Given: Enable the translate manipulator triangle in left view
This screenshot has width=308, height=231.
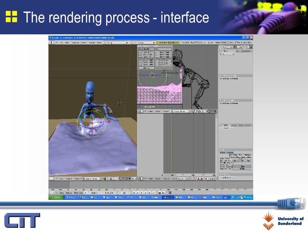Looking at the screenshot, I should coord(123,179).
